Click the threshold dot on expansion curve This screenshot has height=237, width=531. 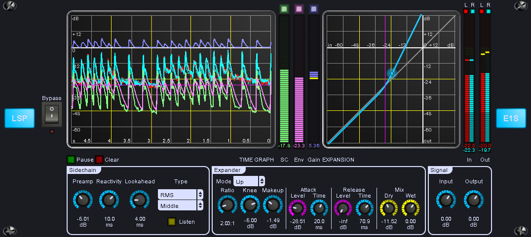pyautogui.click(x=392, y=73)
